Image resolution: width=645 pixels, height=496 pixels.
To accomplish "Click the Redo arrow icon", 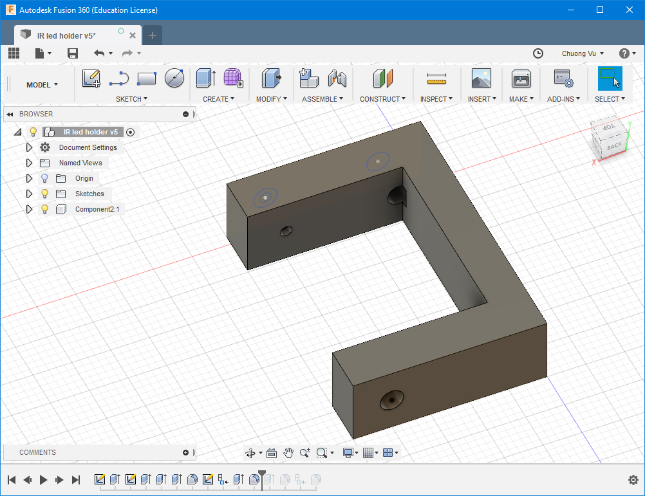I will point(127,53).
